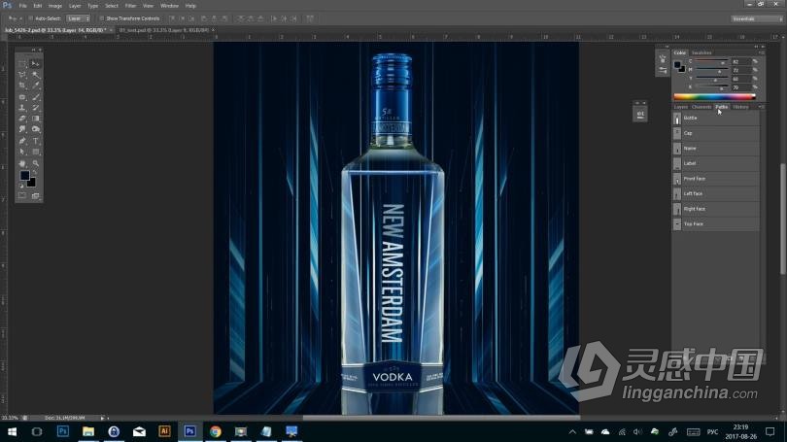The width and height of the screenshot is (787, 442).
Task: Enable the Auto-Select checkbox
Action: click(30, 18)
